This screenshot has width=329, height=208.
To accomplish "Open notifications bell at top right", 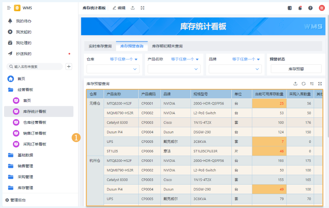I will pos(300,8).
